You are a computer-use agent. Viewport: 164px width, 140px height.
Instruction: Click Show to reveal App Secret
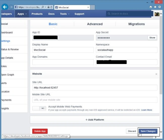(152, 38)
